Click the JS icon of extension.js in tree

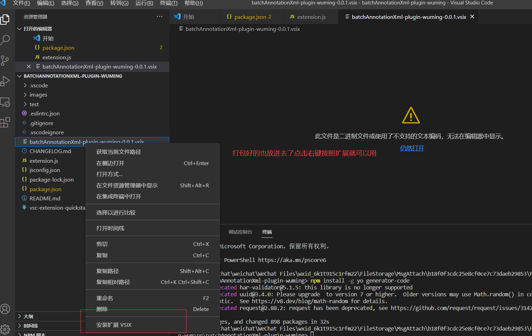click(24, 160)
